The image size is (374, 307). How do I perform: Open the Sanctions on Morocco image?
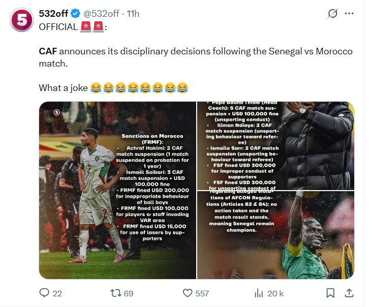point(117,191)
